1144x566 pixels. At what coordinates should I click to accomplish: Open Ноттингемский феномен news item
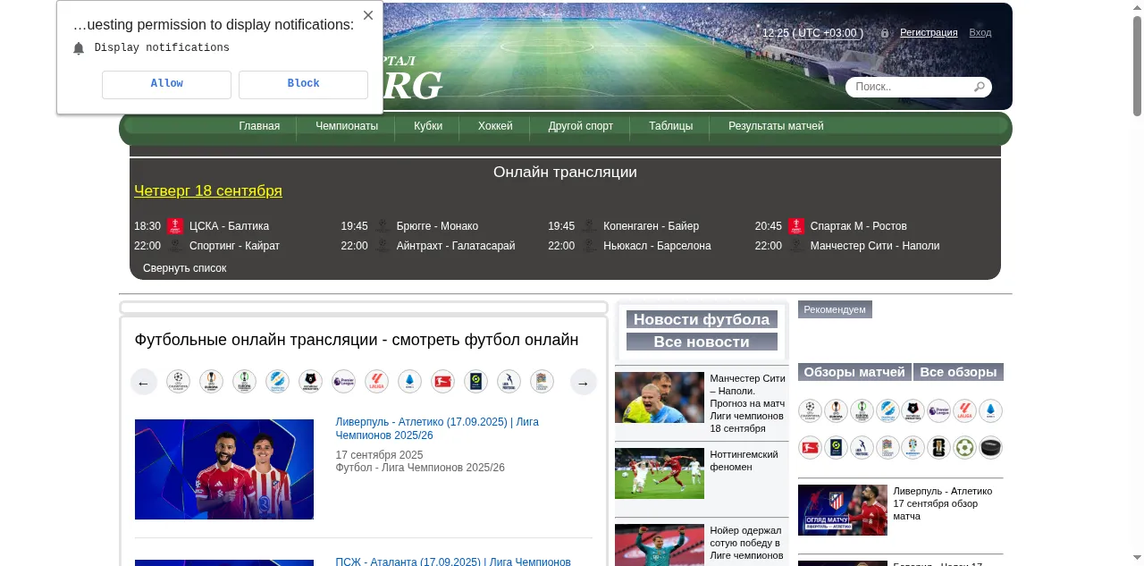(744, 460)
